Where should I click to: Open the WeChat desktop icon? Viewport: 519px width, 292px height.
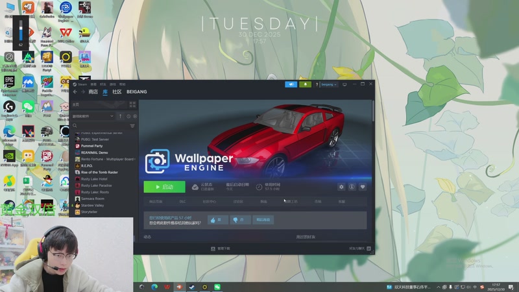pyautogui.click(x=28, y=109)
